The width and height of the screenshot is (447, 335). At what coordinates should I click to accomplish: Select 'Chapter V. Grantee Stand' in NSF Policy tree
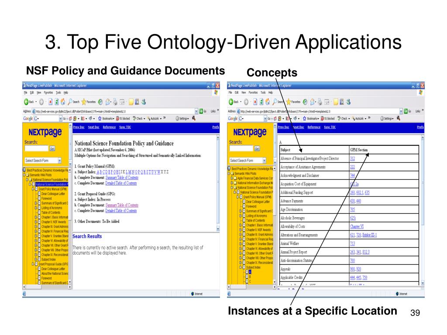coord(55,236)
